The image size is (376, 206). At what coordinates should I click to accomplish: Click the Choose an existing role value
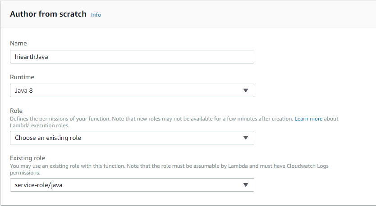48,138
